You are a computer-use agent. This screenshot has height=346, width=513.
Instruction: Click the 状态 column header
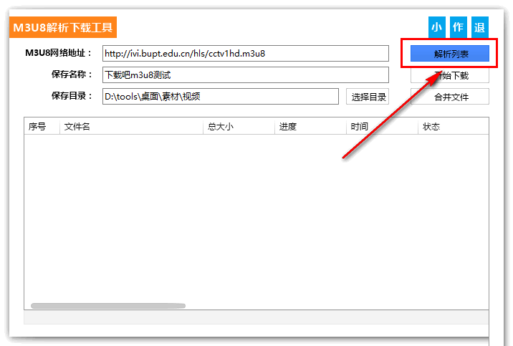point(454,126)
